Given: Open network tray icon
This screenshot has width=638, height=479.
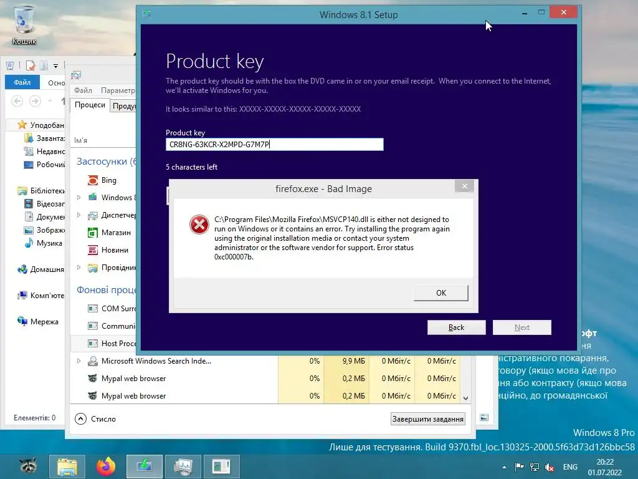Looking at the screenshot, I should click(x=534, y=467).
